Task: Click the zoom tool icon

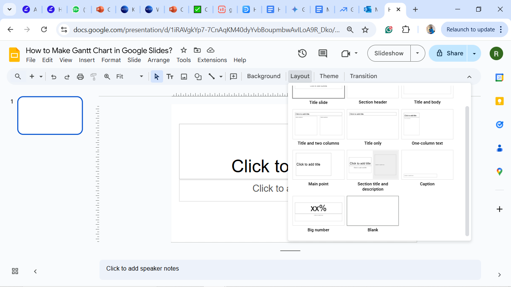Action: pos(107,77)
